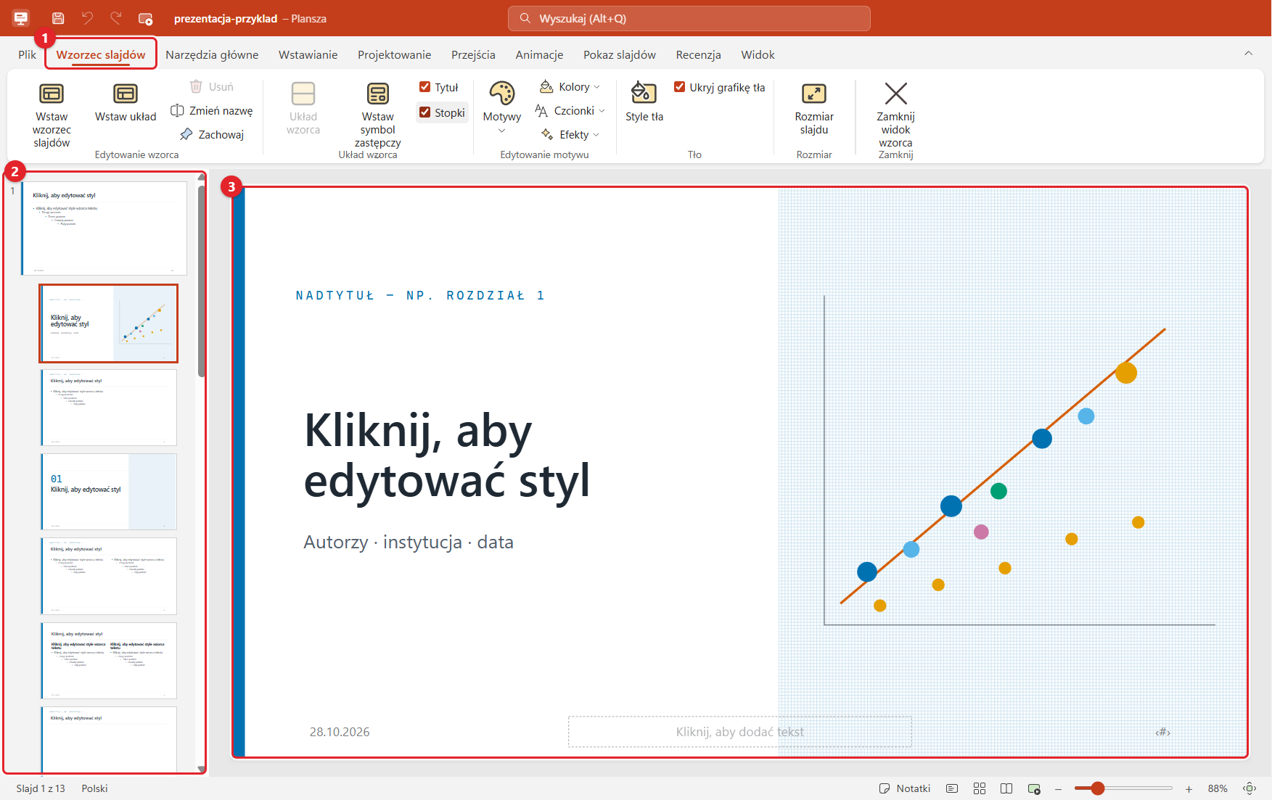Select the slide master thumbnail numbered 1

point(104,228)
